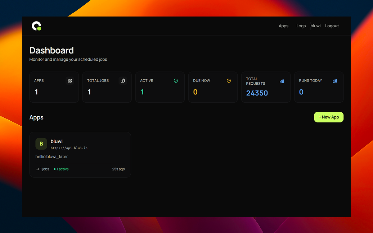Click the 1 value under Total Jobs
The width and height of the screenshot is (373, 233).
89,92
